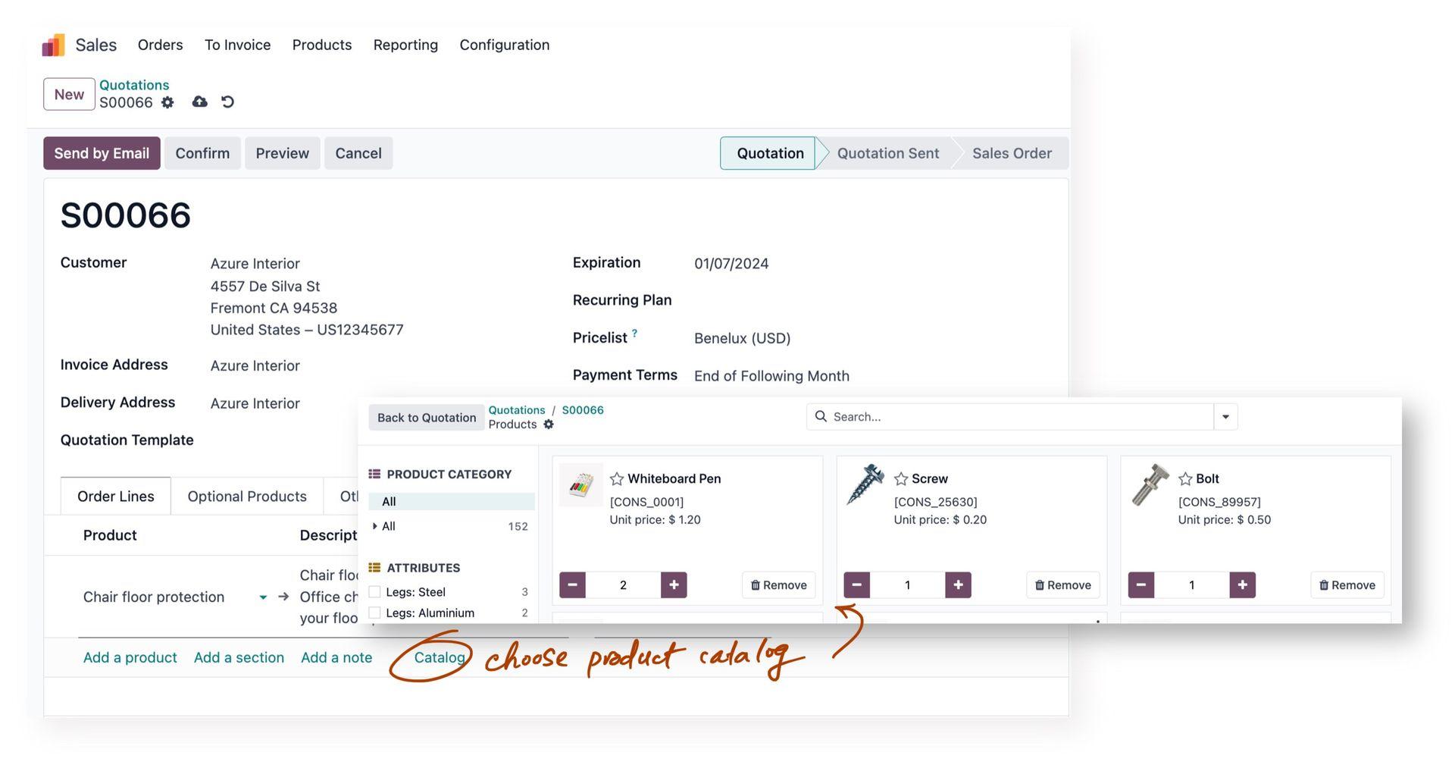Click the Screw quantity input field
Image resolution: width=1455 pixels, height=771 pixels.
click(x=907, y=585)
